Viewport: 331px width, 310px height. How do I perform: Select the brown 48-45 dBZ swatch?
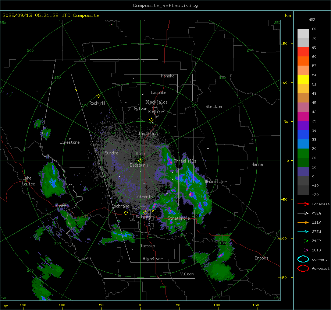click(x=303, y=98)
